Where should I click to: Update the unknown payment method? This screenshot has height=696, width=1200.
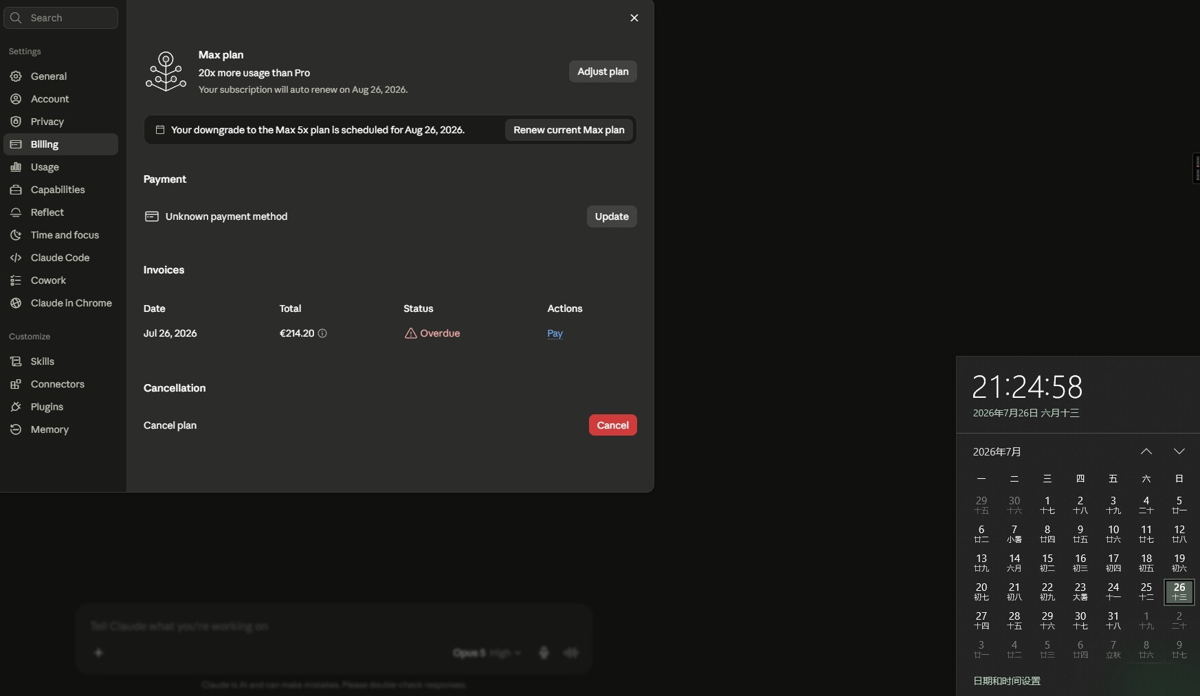pos(612,216)
